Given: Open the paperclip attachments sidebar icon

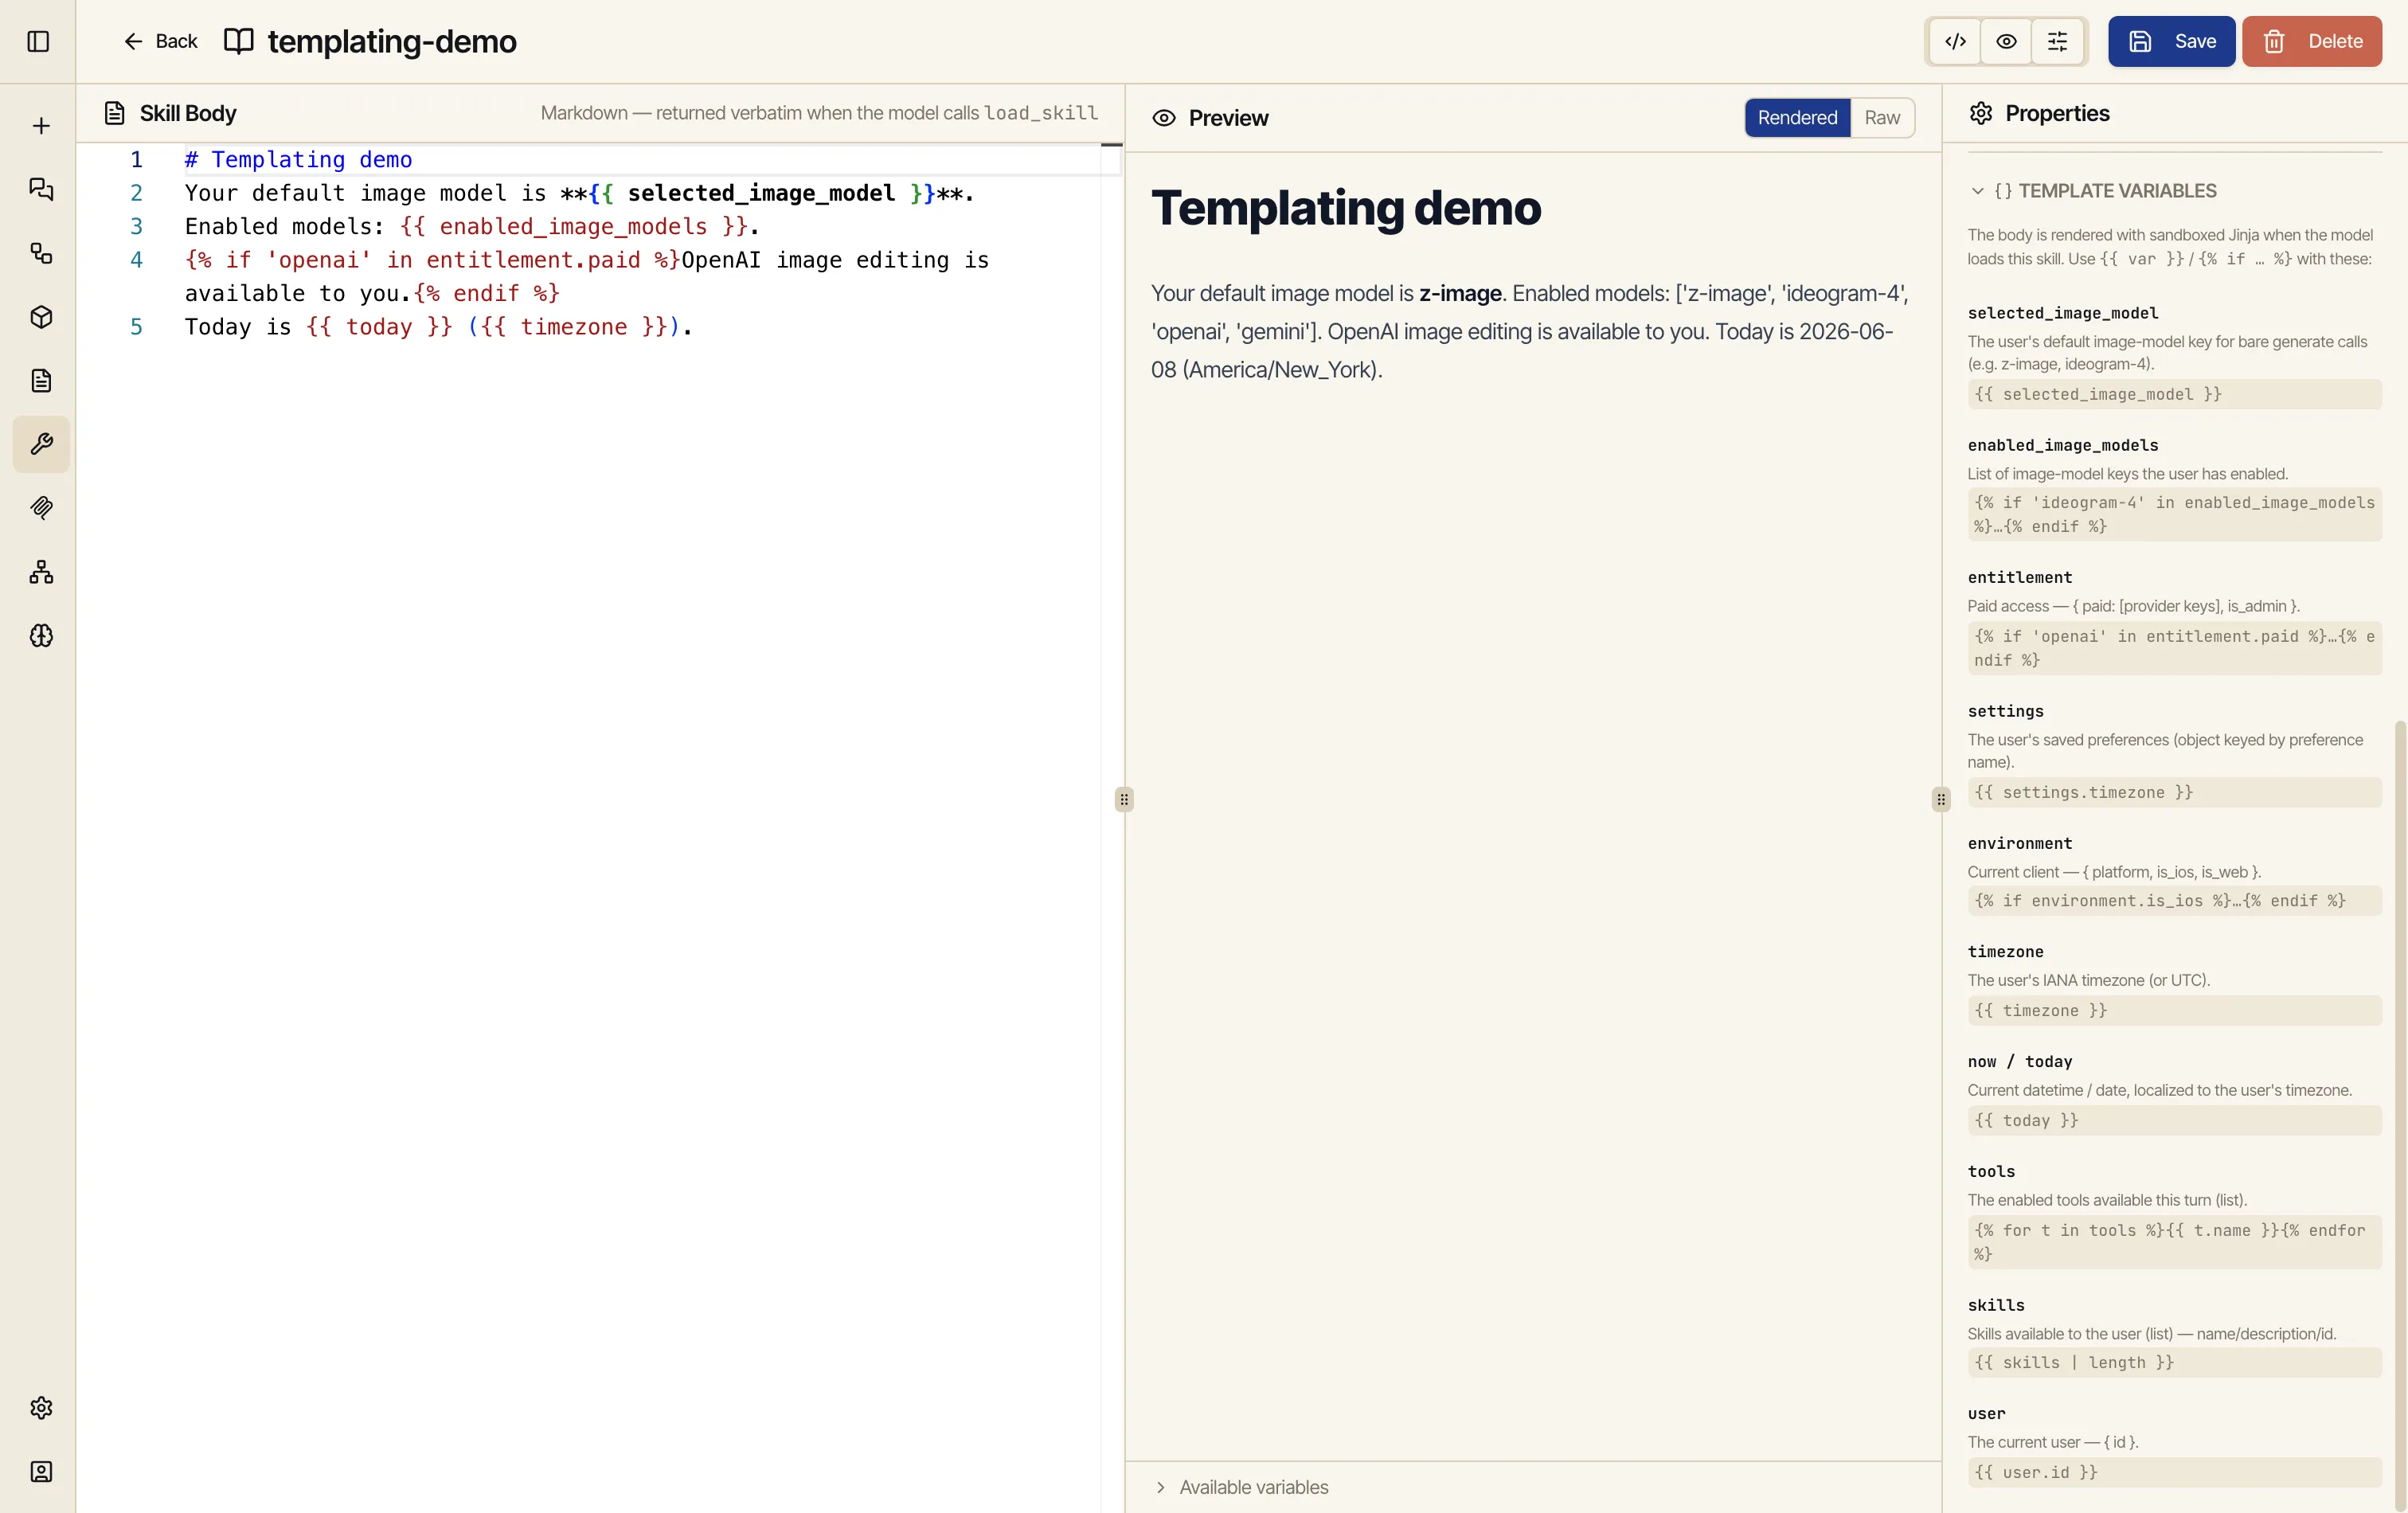Looking at the screenshot, I should click(41, 508).
